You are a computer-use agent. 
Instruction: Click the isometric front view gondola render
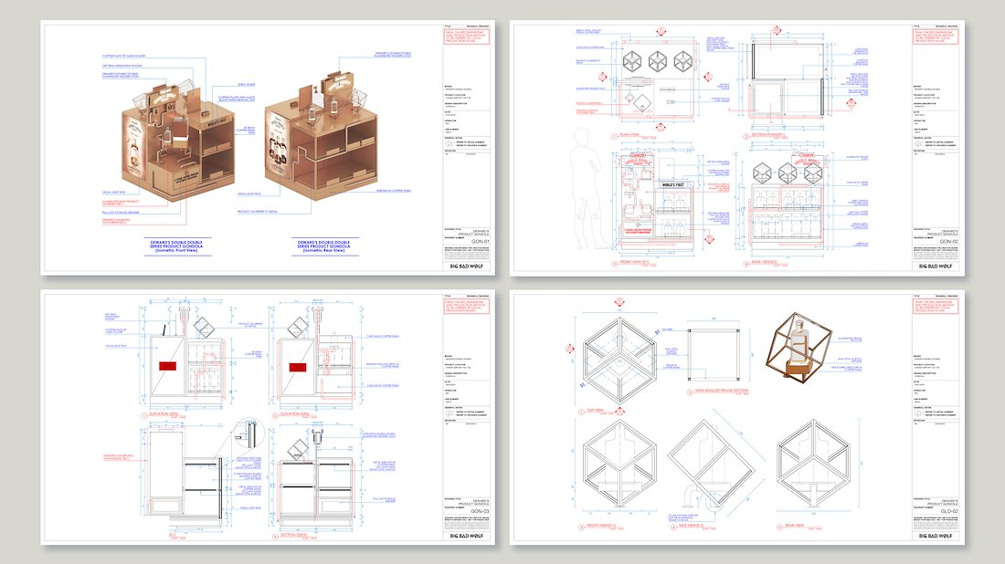(x=177, y=140)
